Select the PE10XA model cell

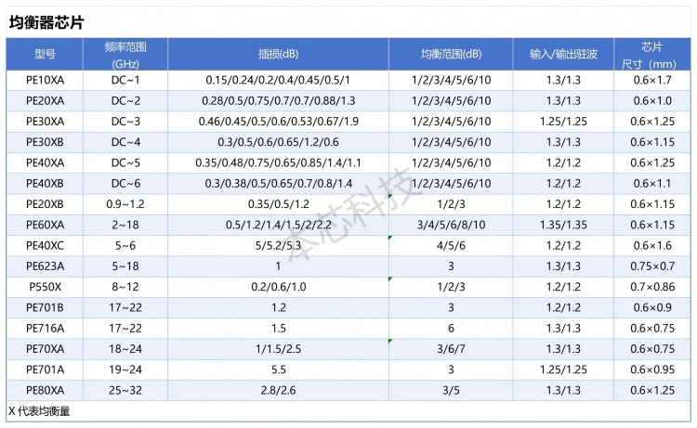[x=45, y=81]
